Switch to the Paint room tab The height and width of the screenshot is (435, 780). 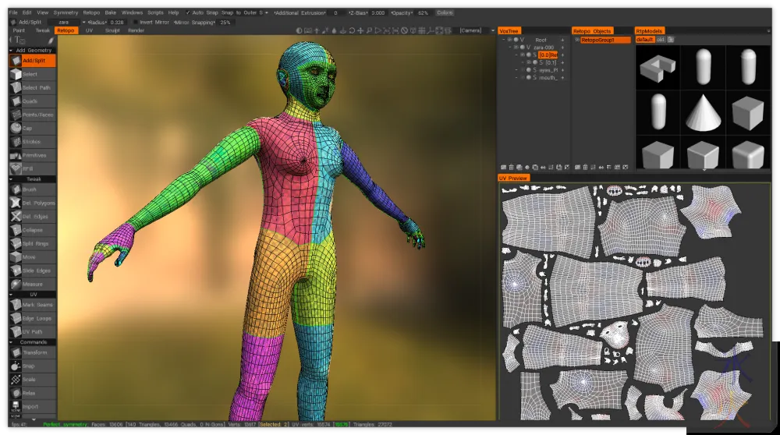pos(19,31)
